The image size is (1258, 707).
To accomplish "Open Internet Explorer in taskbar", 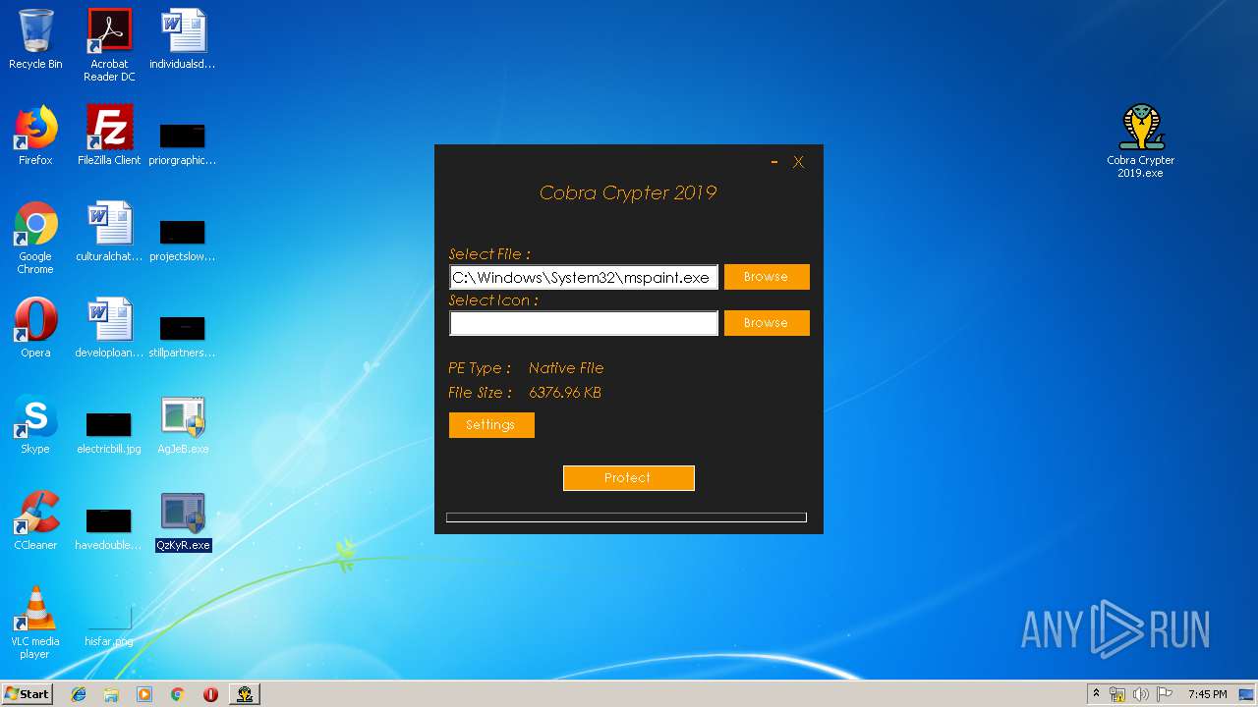I will (x=79, y=694).
